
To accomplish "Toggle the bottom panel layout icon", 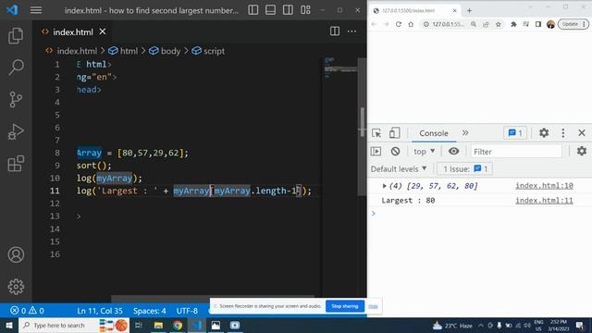I will 270,10.
